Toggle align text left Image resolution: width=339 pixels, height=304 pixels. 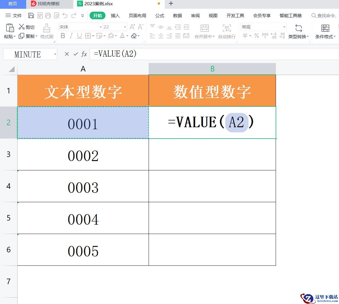pyautogui.click(x=152, y=36)
